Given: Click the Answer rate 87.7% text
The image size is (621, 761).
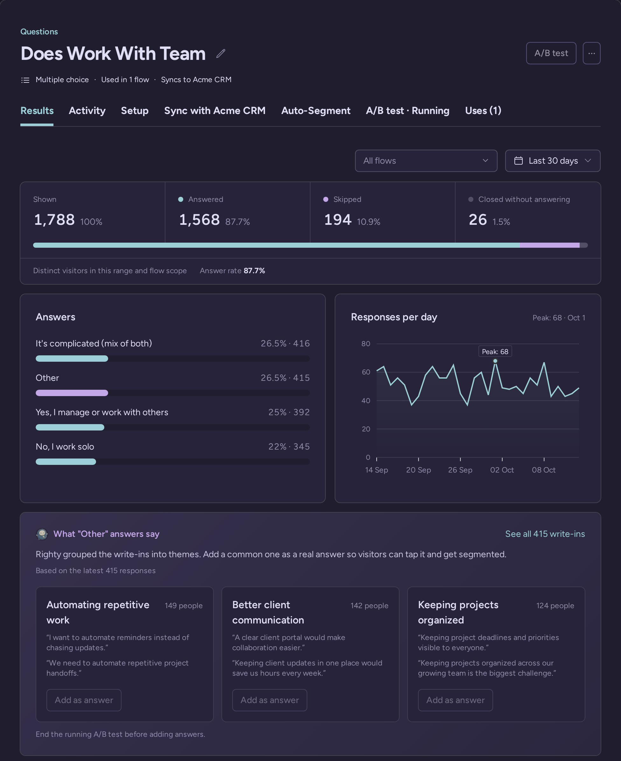Looking at the screenshot, I should pyautogui.click(x=232, y=271).
